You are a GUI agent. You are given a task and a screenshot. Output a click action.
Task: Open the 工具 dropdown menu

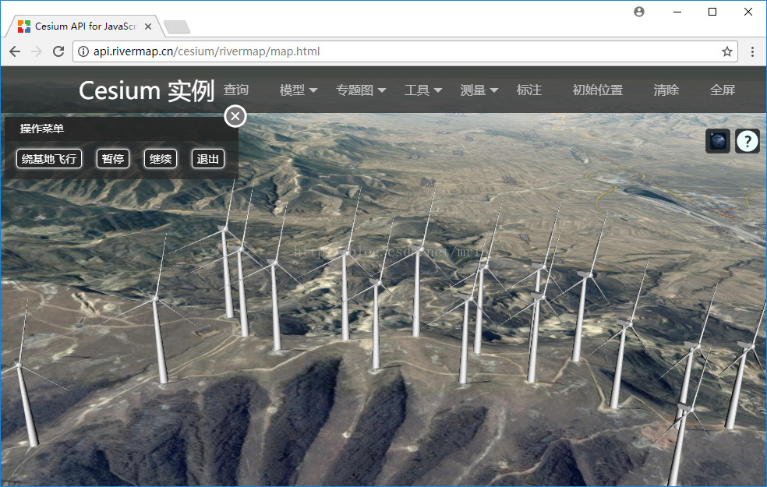click(x=422, y=90)
